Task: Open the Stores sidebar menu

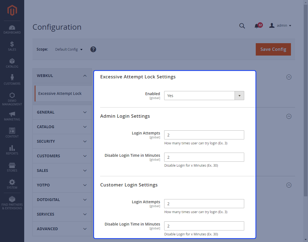Action: click(x=12, y=167)
